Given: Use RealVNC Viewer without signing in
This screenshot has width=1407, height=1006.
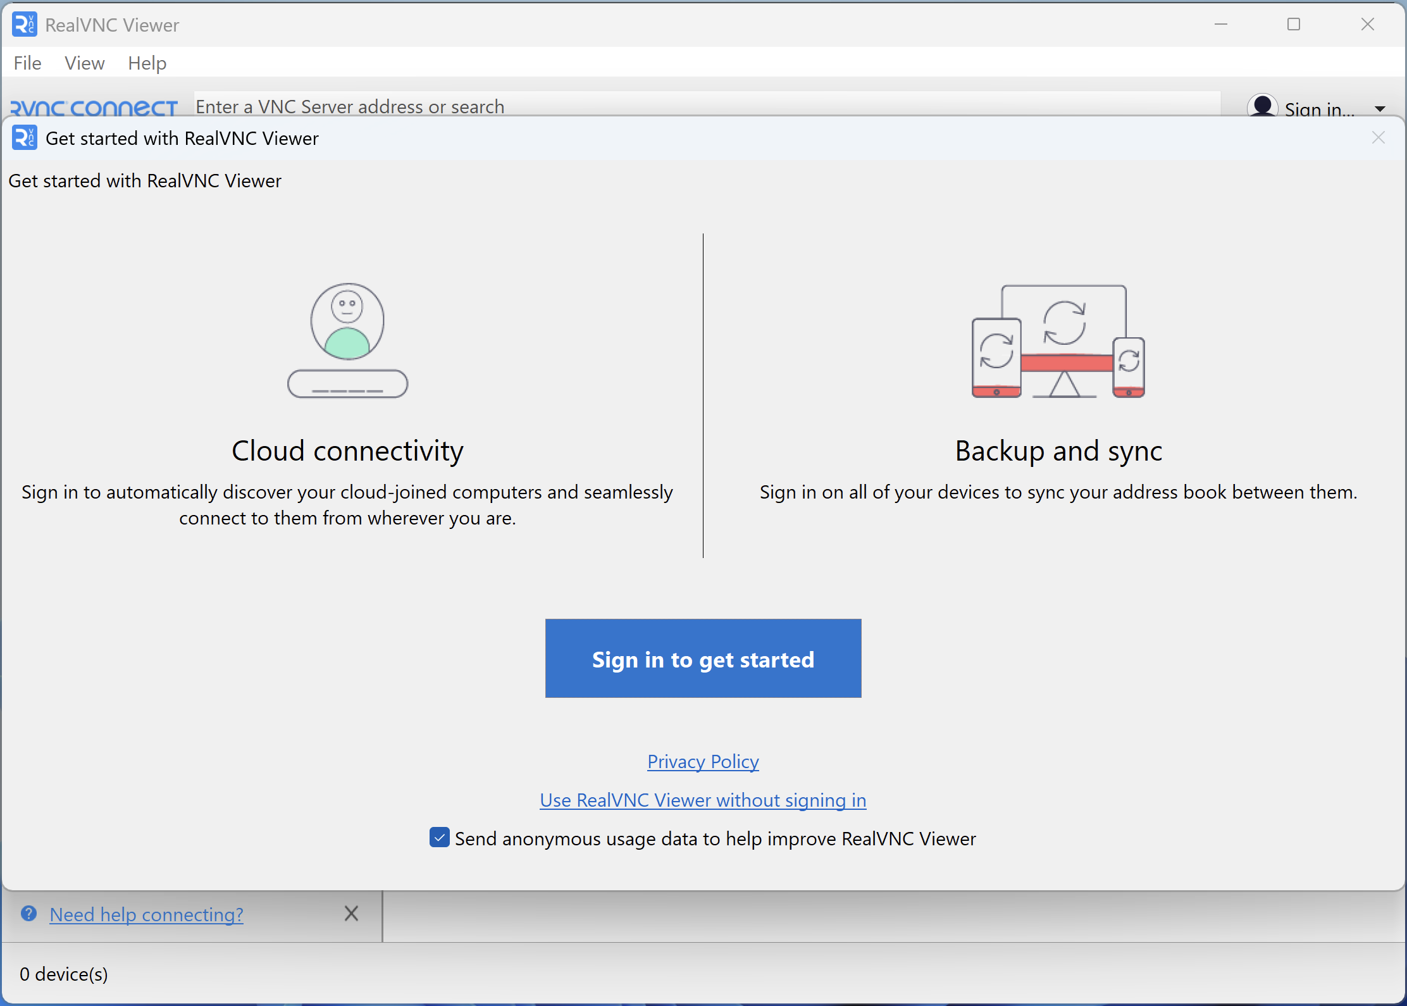Looking at the screenshot, I should 703,800.
